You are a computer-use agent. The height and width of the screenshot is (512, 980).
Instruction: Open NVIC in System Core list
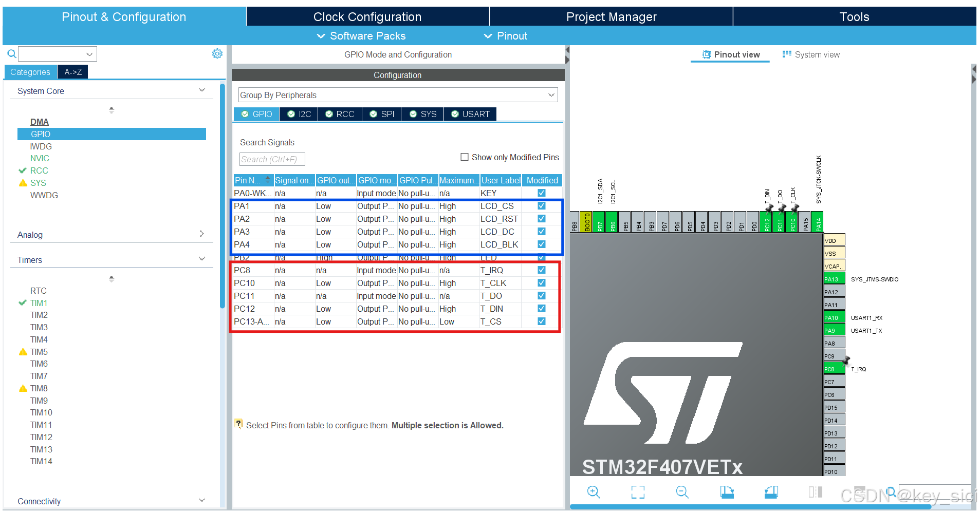click(40, 158)
